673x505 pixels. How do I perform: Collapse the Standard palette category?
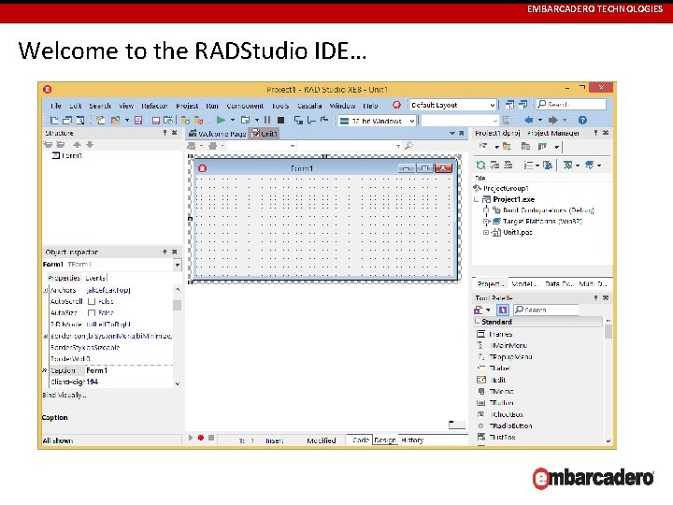point(477,321)
